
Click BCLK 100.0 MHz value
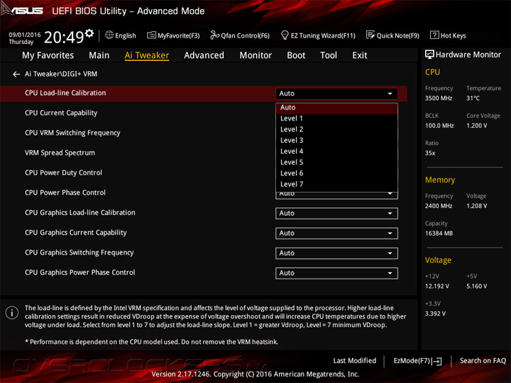click(x=439, y=126)
